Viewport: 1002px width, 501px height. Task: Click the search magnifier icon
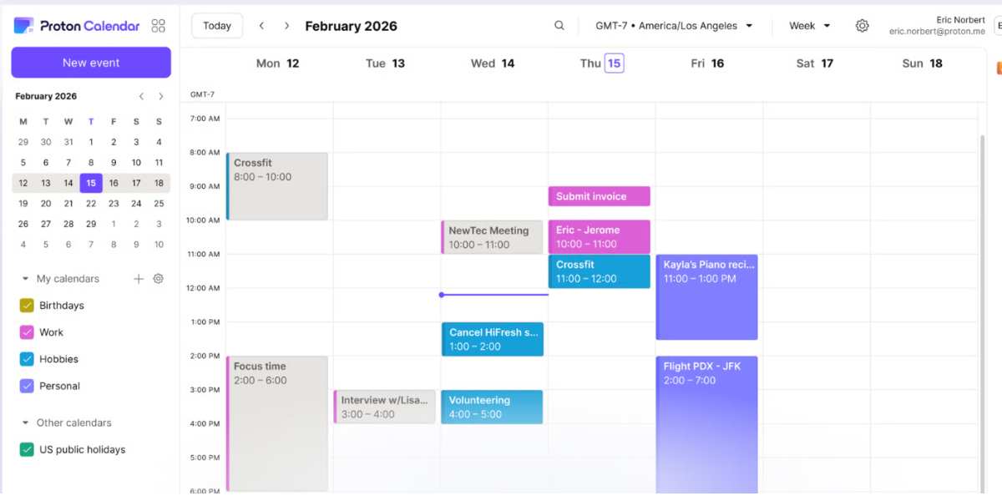coord(559,25)
